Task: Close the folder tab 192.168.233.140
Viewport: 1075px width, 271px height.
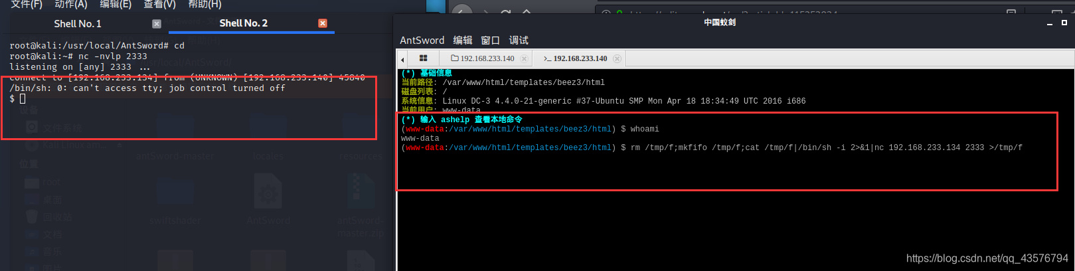Action: [524, 58]
